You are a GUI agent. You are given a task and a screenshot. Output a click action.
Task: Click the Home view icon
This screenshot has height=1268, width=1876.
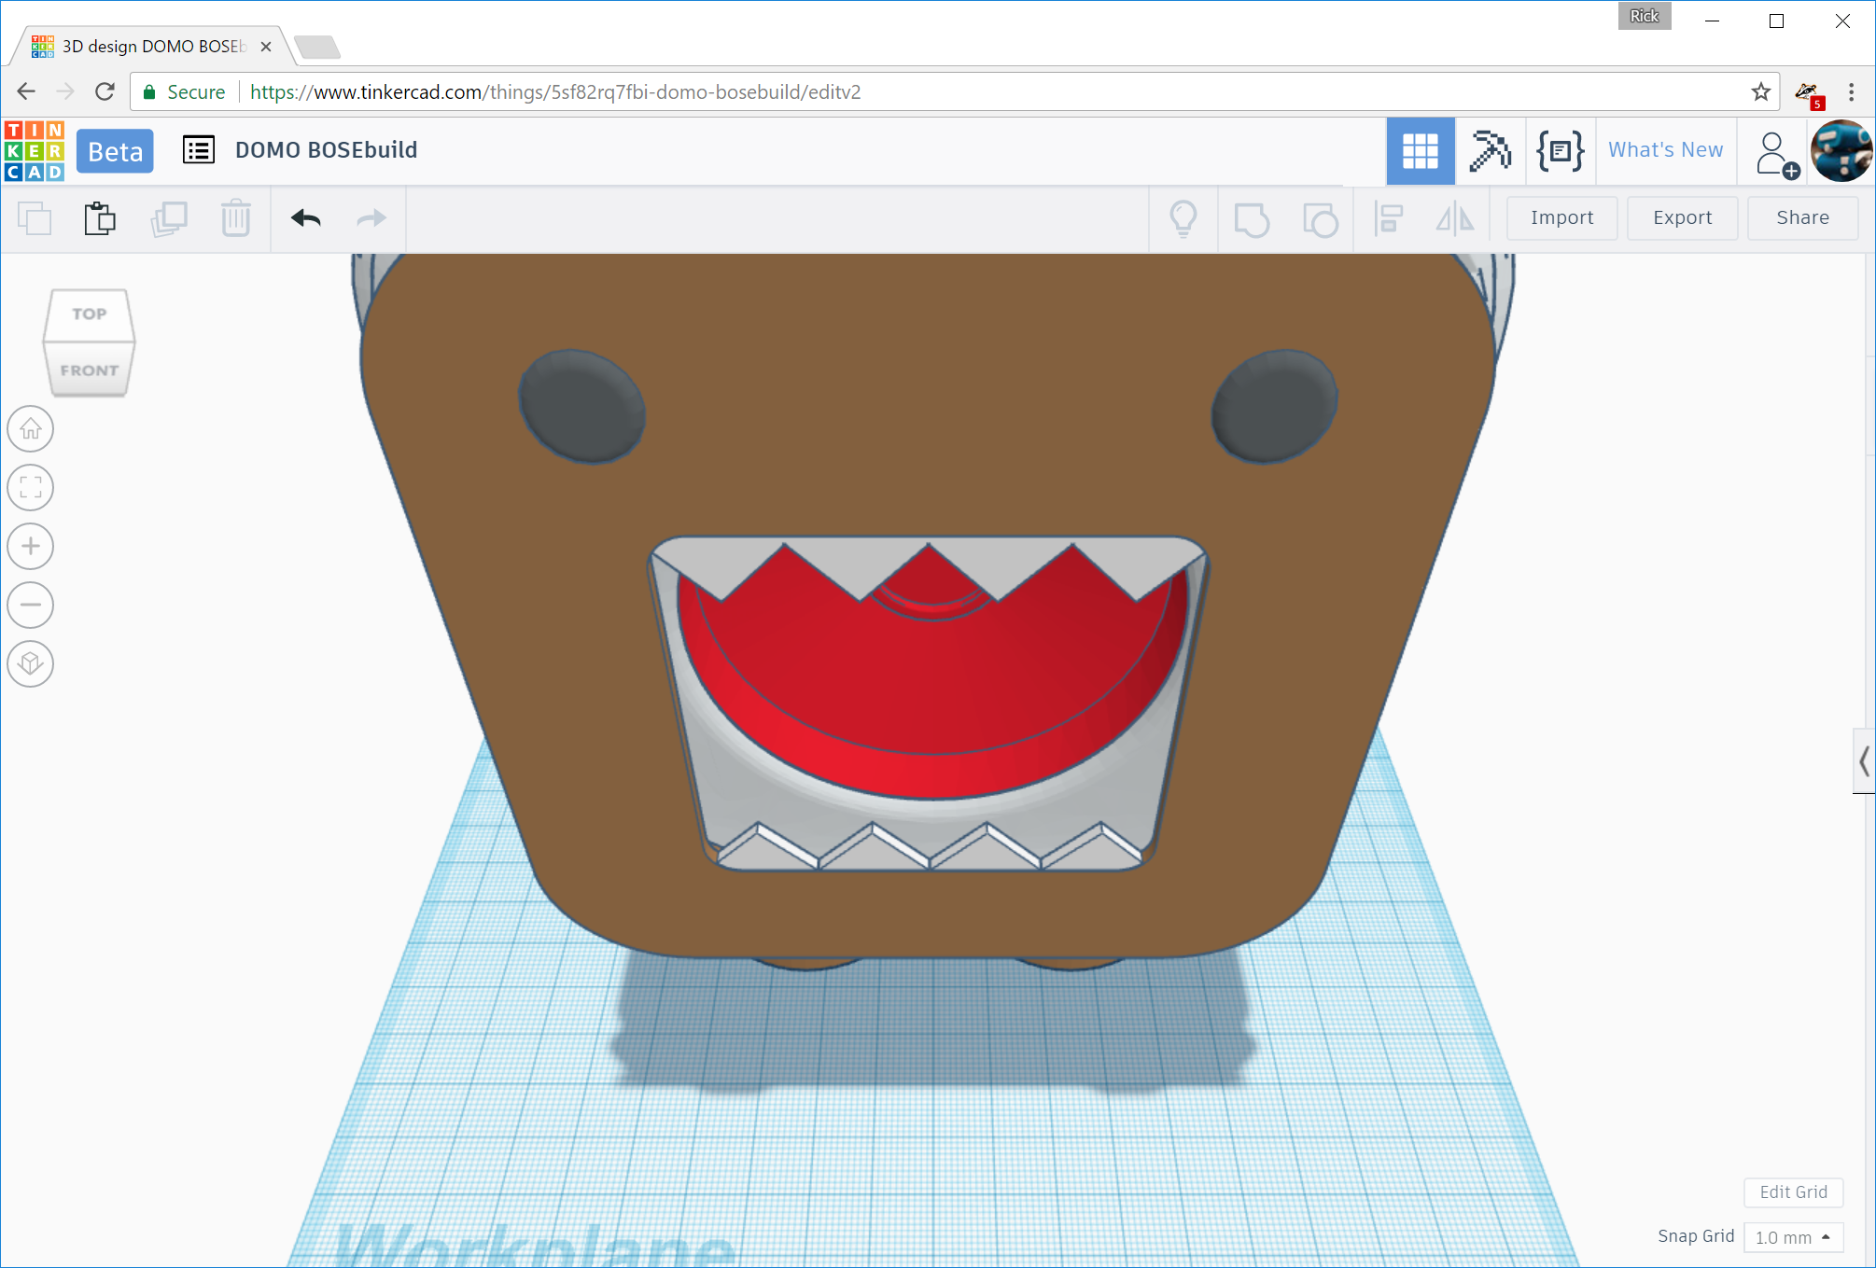click(31, 429)
